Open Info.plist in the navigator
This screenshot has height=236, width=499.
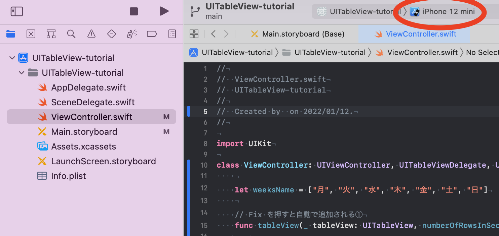click(x=62, y=176)
